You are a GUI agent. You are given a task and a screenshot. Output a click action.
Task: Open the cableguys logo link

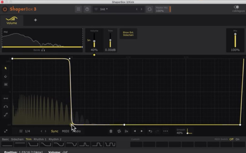pos(238,9)
